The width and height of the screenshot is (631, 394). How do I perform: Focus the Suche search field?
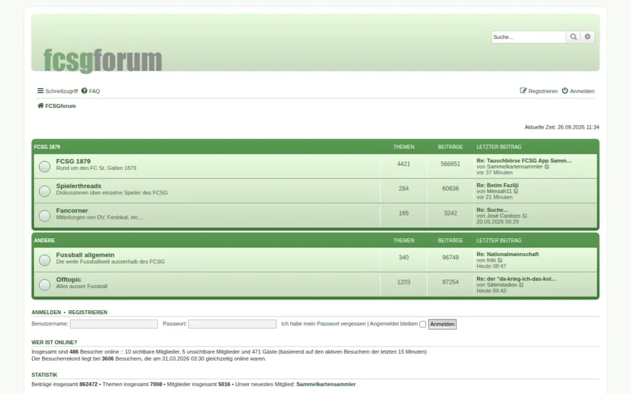[x=528, y=37]
